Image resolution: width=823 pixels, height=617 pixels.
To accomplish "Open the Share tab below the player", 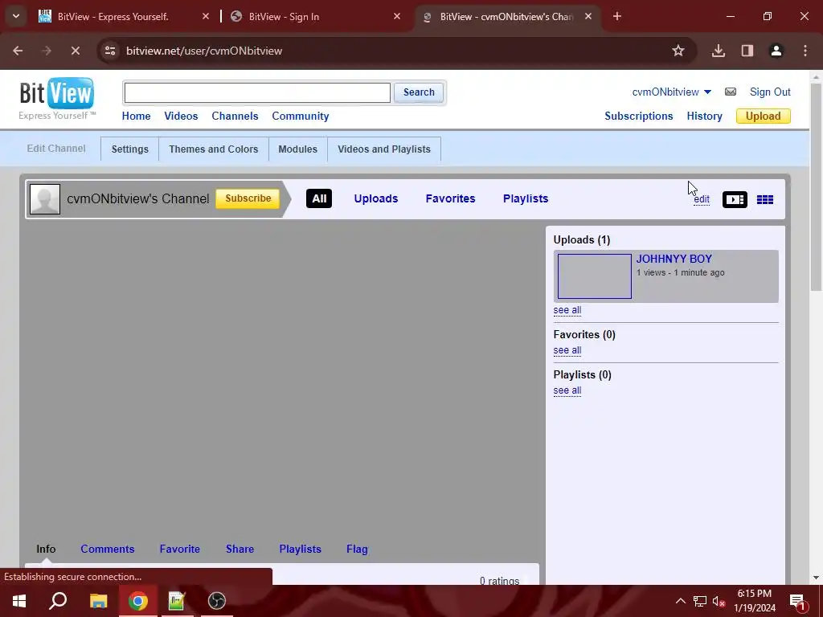I will pos(240,549).
